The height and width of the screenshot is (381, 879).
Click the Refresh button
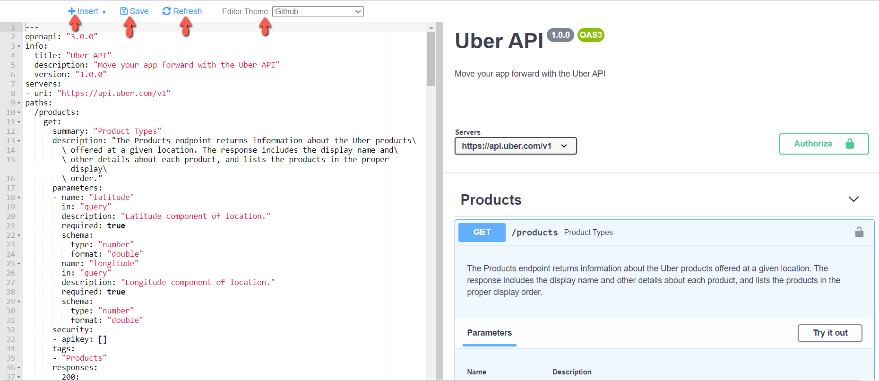point(182,11)
